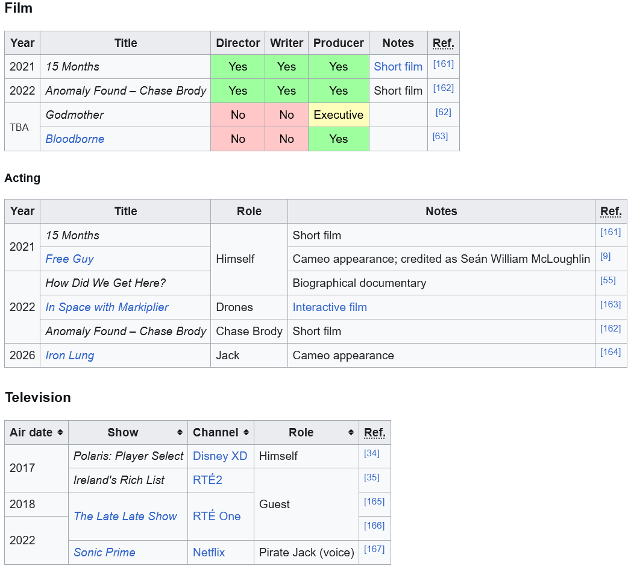
Task: Click the Ref. header in Film table
Action: click(x=444, y=43)
